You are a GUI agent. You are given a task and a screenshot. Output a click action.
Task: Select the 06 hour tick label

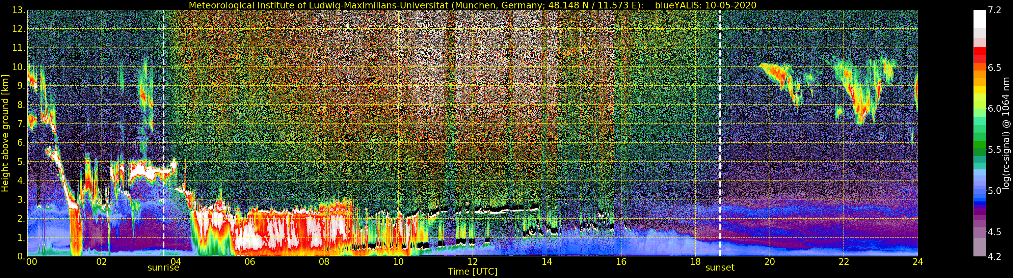tap(250, 262)
